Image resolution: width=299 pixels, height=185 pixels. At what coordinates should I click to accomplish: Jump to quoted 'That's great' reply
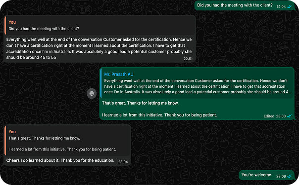(68, 141)
